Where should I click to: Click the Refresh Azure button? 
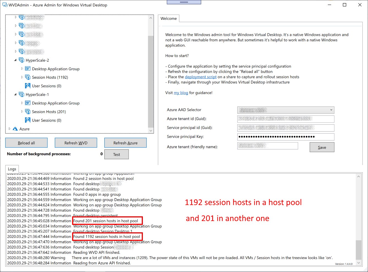tap(126, 143)
